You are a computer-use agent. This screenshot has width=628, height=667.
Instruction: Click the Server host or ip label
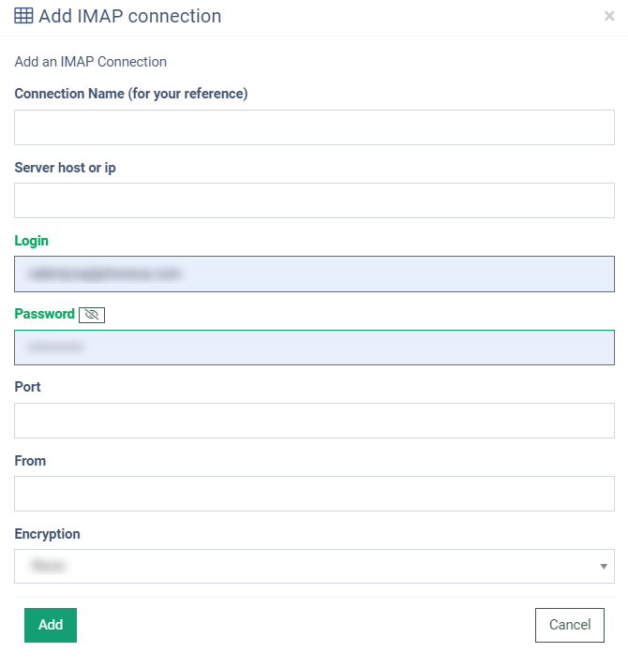click(x=66, y=168)
